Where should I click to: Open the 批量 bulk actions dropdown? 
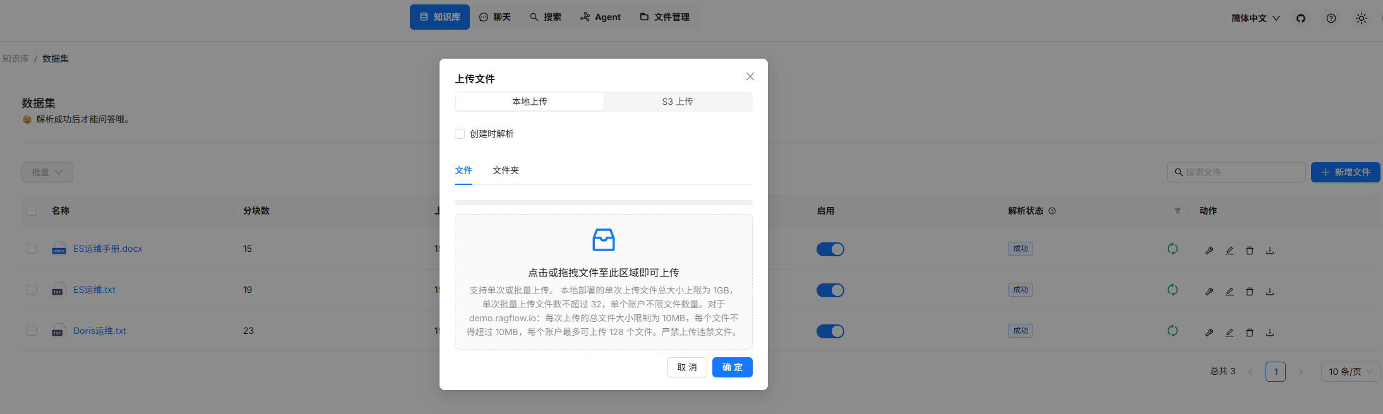(x=47, y=172)
